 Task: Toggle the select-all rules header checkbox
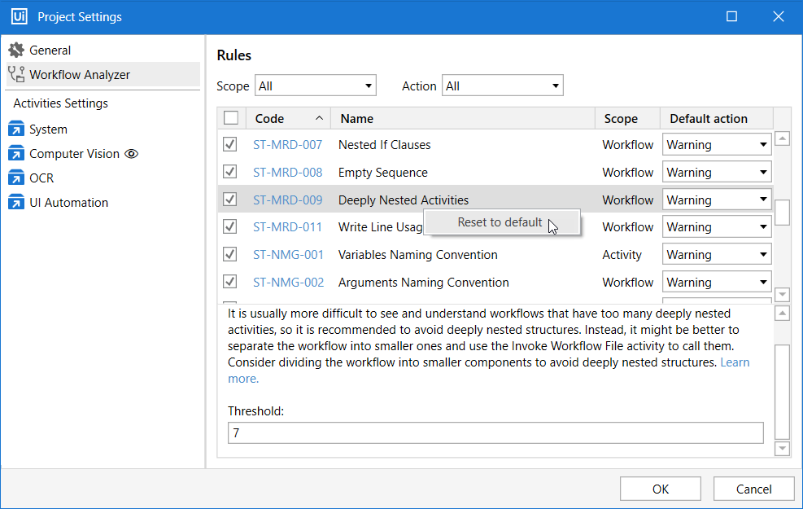click(231, 119)
